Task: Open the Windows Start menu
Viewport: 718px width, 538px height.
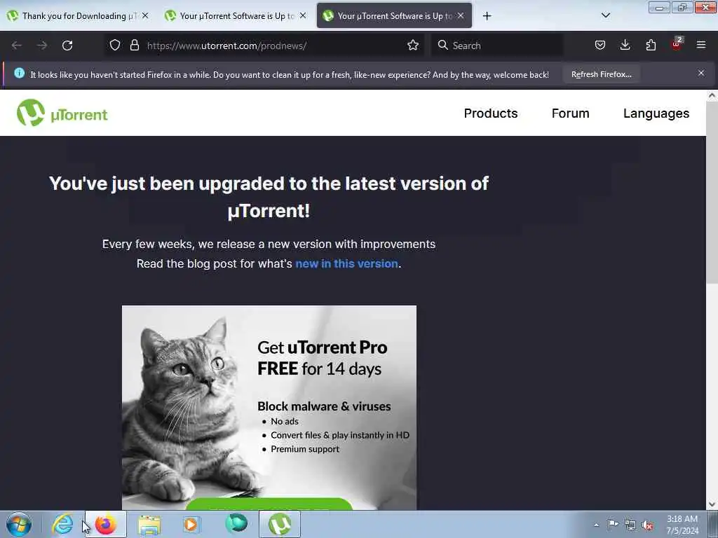Action: (x=19, y=524)
